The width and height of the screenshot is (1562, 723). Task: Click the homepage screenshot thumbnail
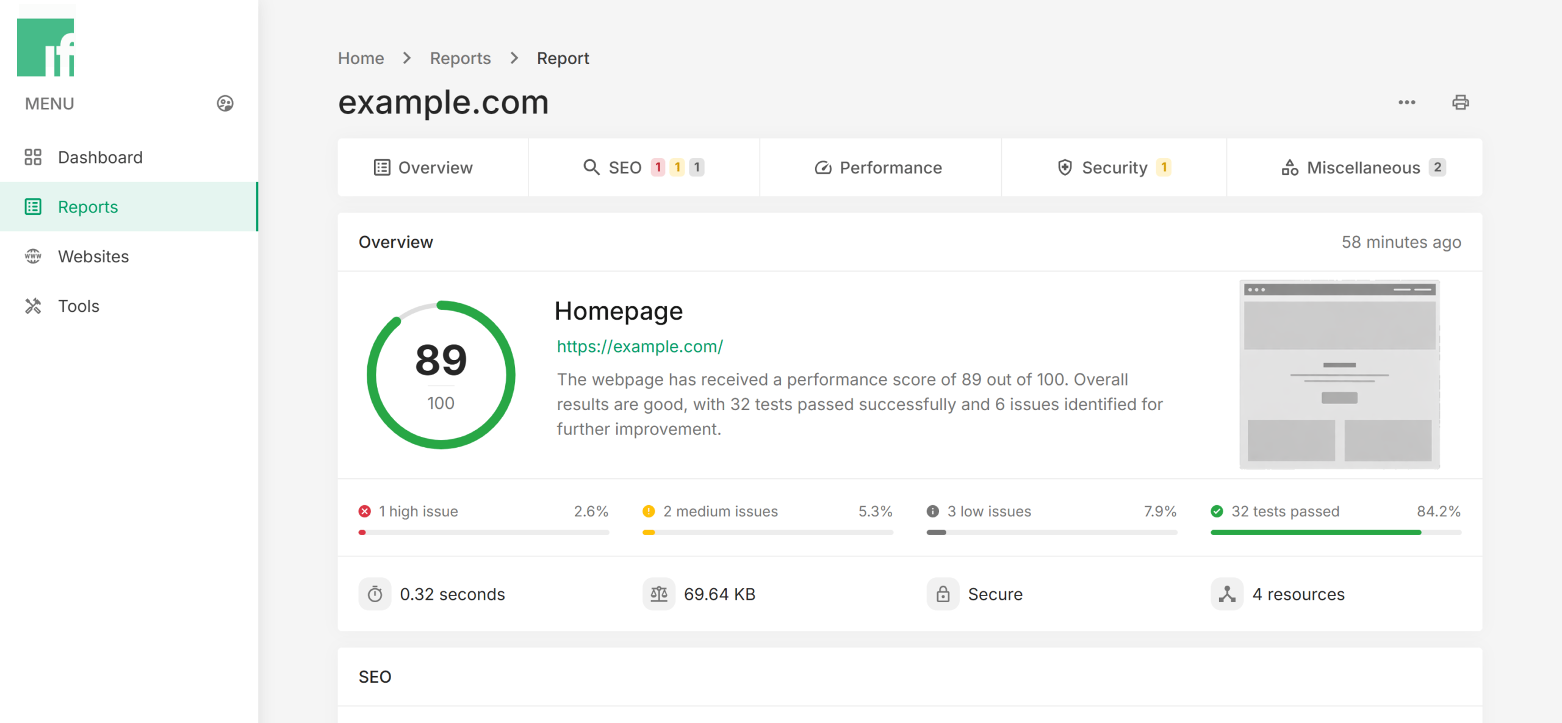1339,375
